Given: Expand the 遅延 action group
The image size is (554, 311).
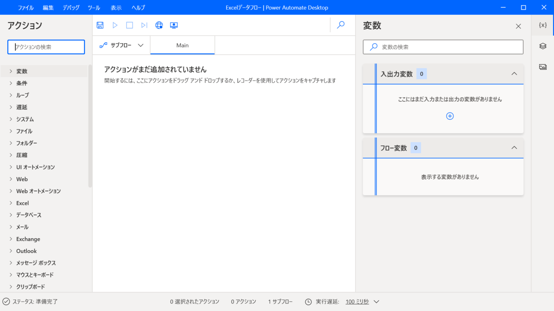Looking at the screenshot, I should (11, 107).
